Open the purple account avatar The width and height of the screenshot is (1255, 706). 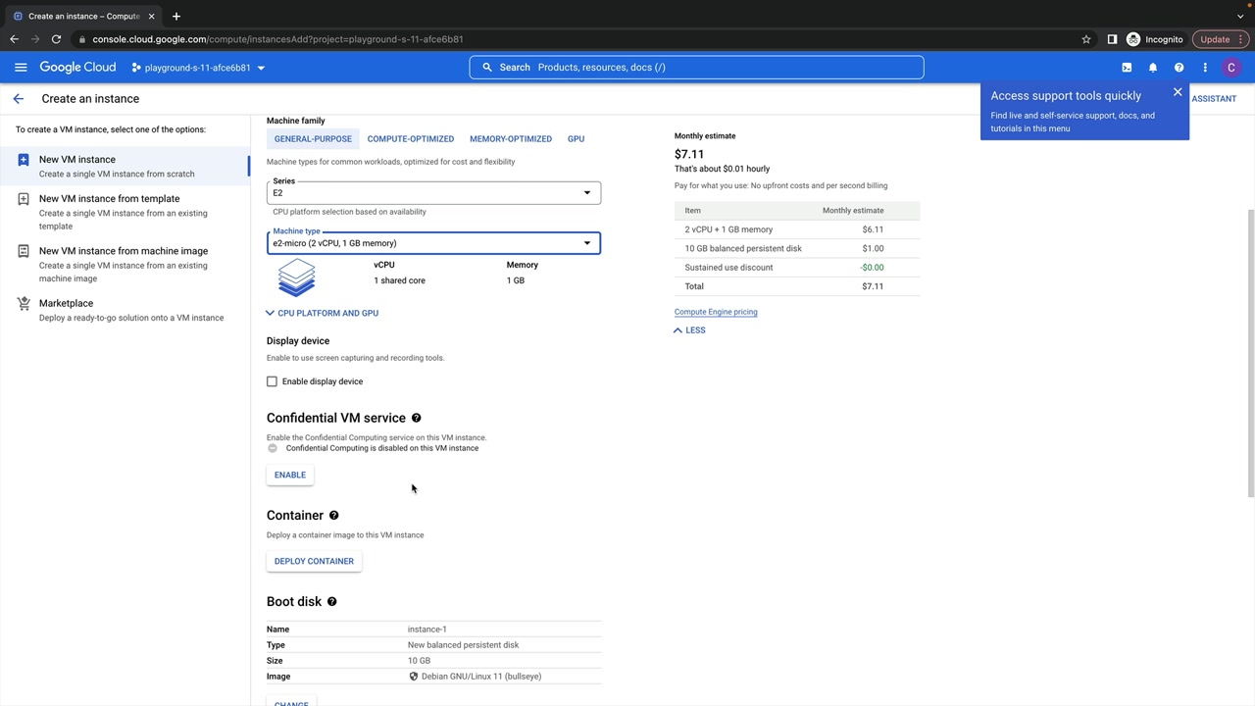[1231, 68]
